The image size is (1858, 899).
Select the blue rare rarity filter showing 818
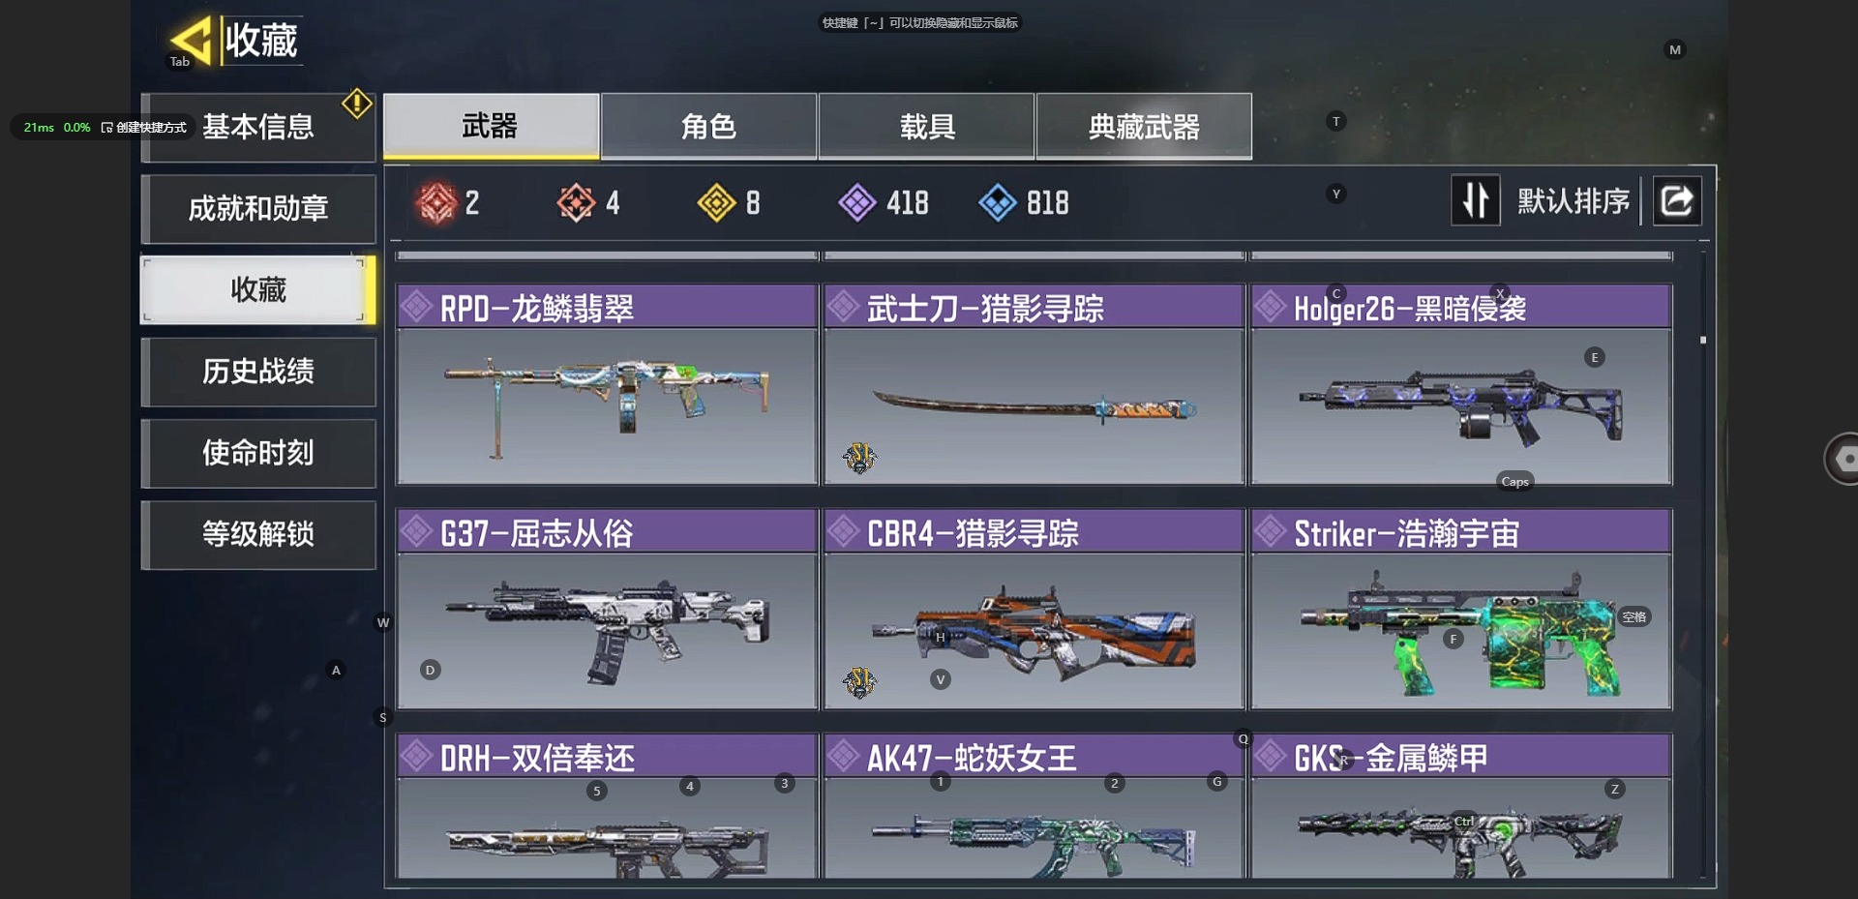click(x=998, y=203)
